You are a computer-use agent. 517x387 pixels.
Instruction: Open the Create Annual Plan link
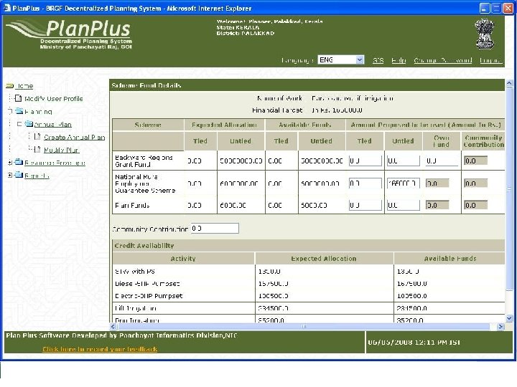[75, 137]
